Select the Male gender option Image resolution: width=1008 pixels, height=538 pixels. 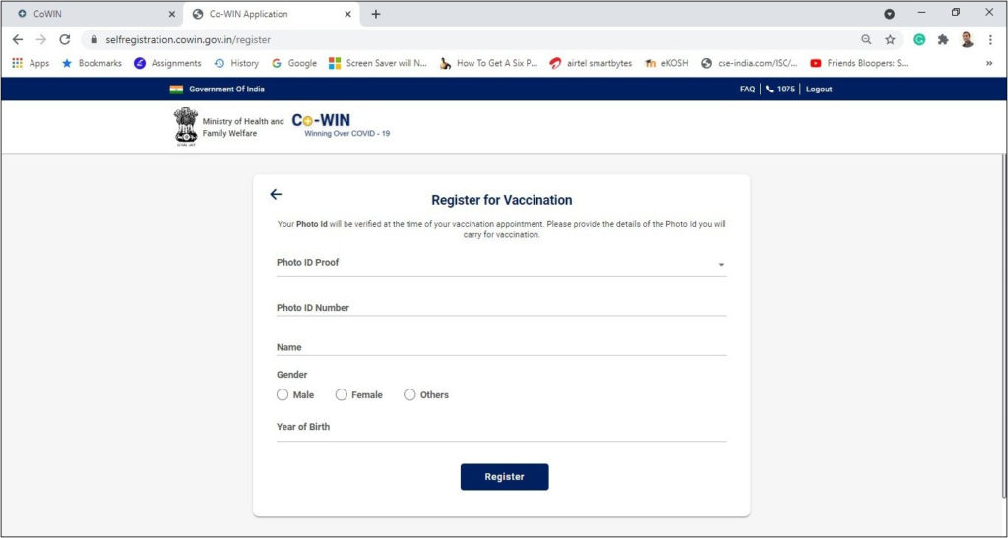[x=283, y=394]
